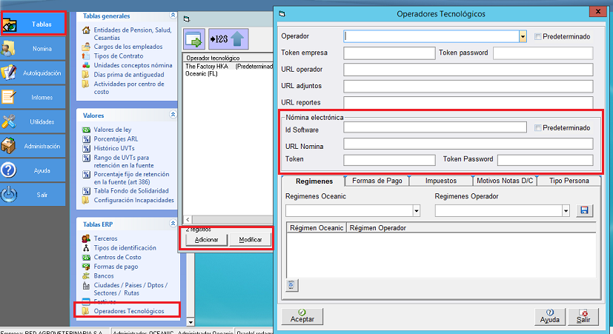Viewport: 613px width, 334px height.
Task: Enable the Predeterminado checkbox beside Operador
Action: coord(537,36)
